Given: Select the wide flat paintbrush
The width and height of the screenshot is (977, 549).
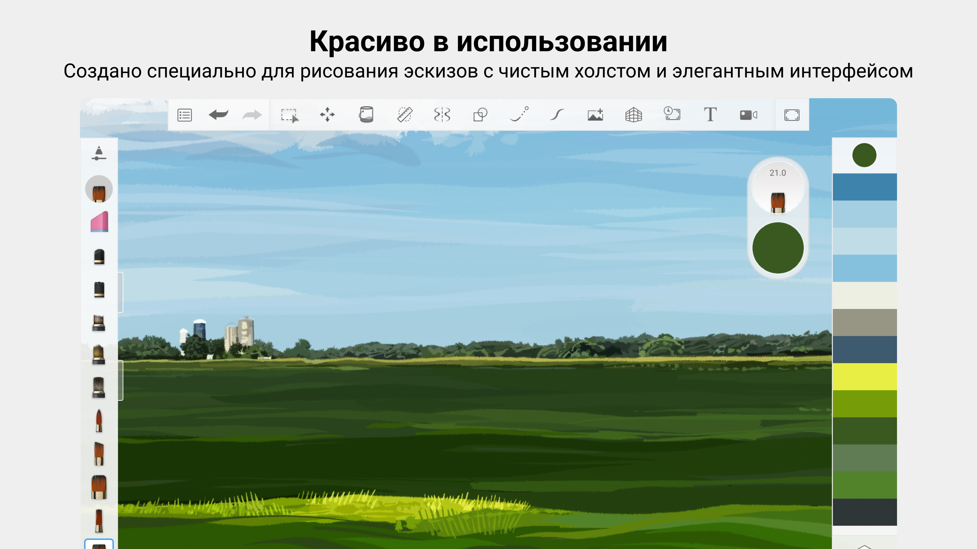Looking at the screenshot, I should click(x=99, y=487).
